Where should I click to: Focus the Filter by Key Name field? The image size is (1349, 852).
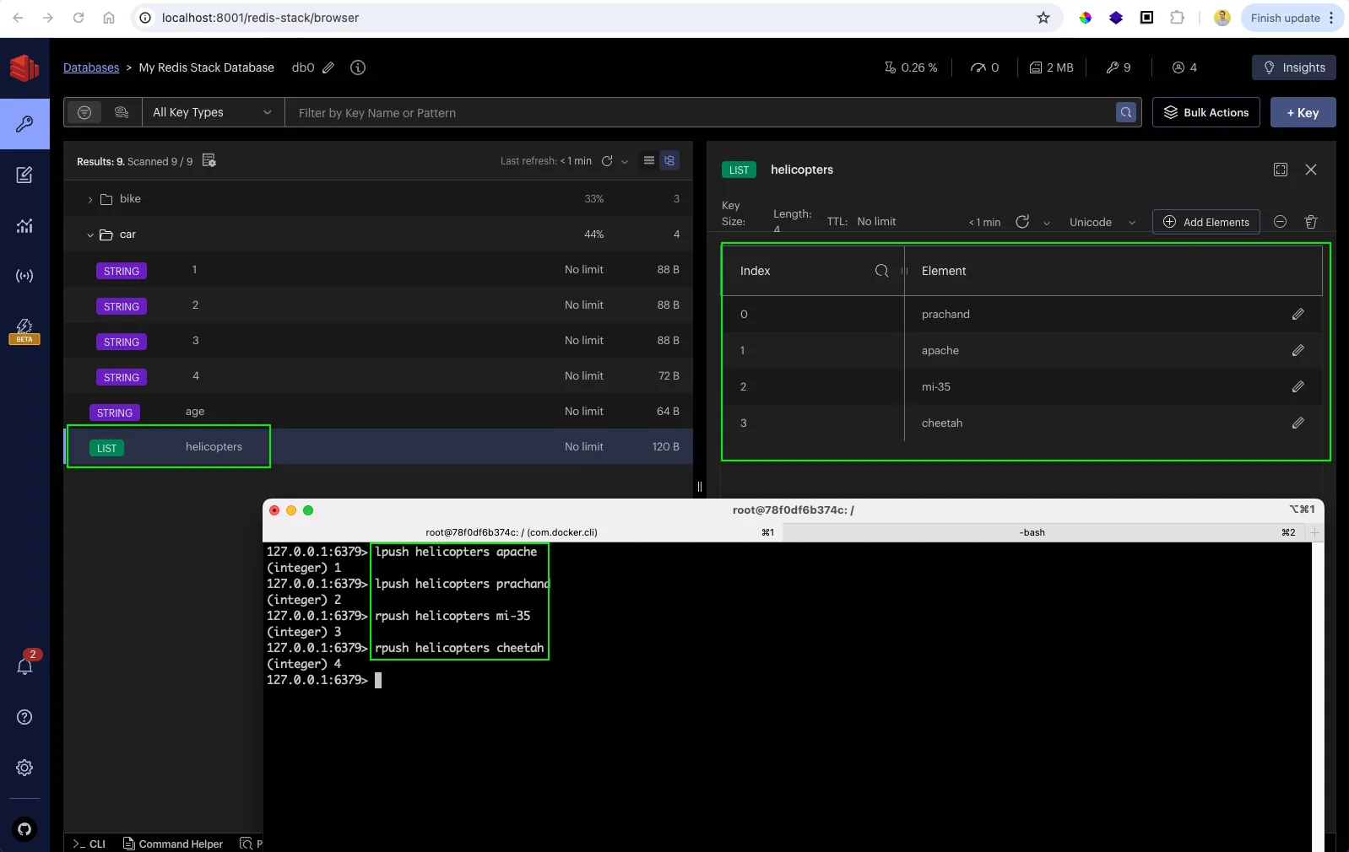[701, 112]
